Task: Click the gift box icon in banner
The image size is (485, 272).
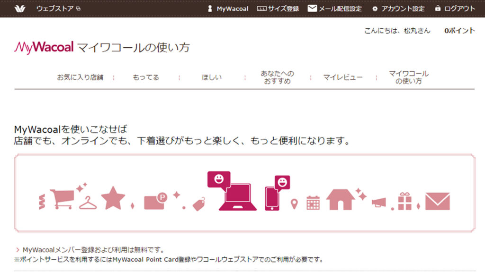Action: click(x=404, y=201)
